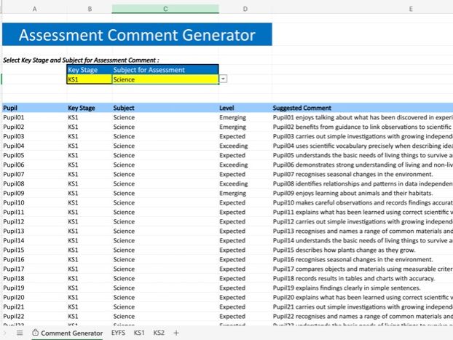
Task: Switch to the EYFS sheet tab
Action: pos(118,333)
